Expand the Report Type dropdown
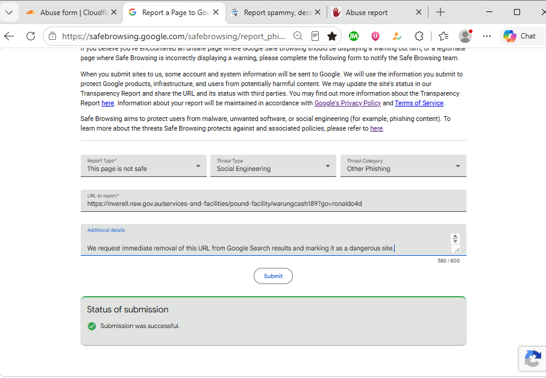The height and width of the screenshot is (378, 546). tap(143, 166)
